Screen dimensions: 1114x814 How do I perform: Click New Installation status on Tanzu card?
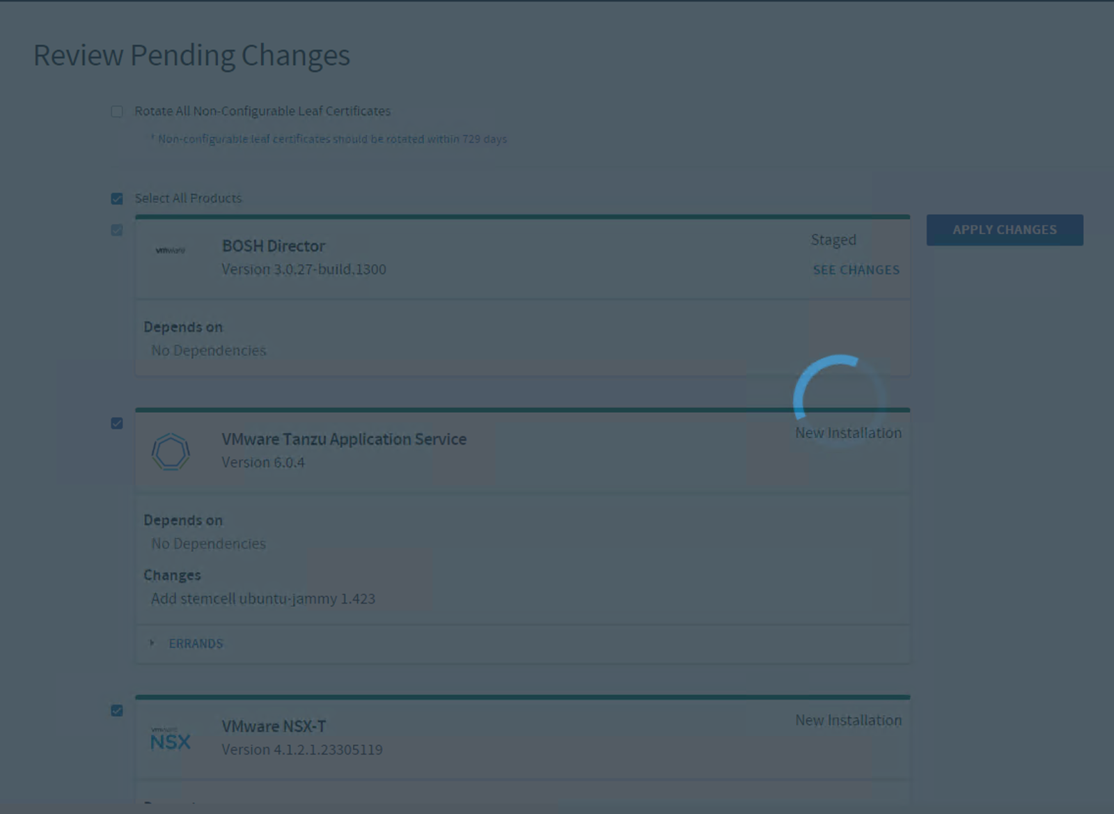click(x=848, y=433)
